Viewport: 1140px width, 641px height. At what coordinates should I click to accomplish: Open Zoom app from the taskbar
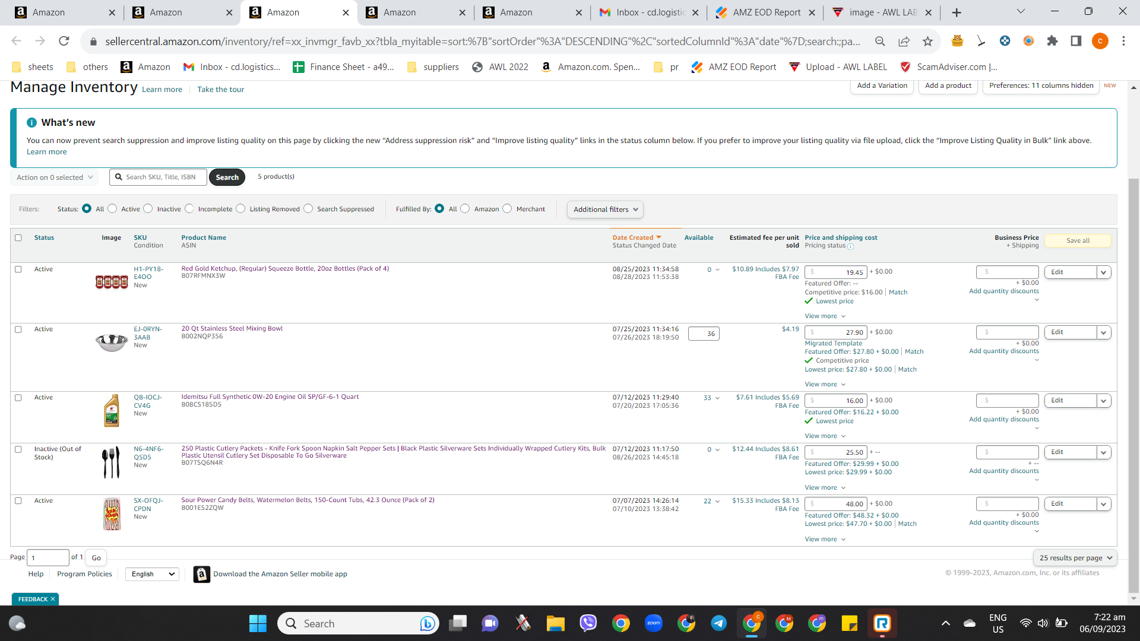point(653,623)
